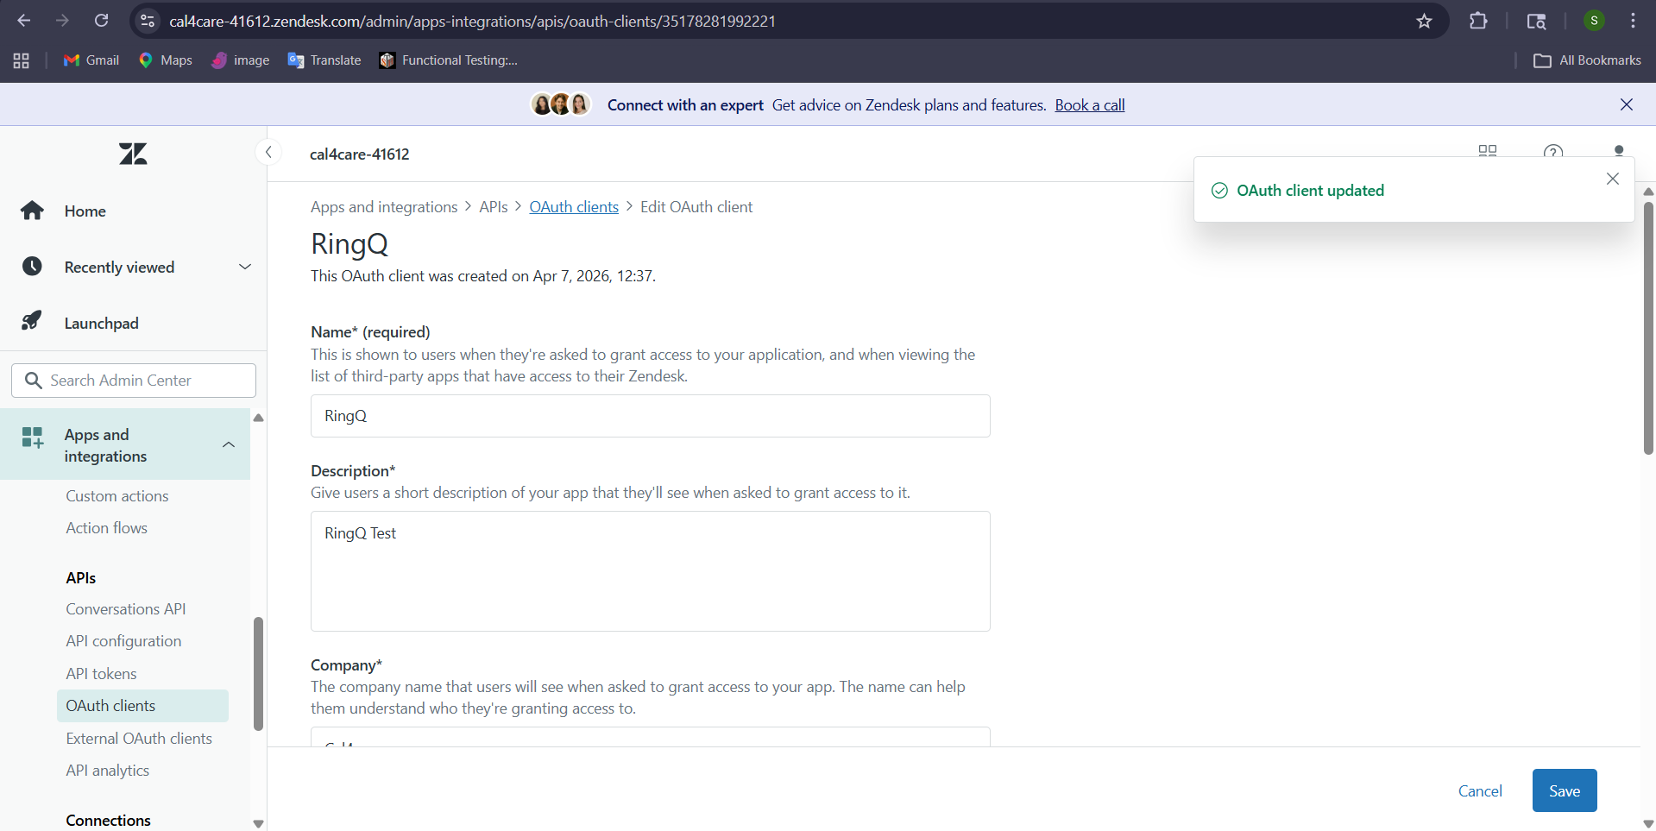The width and height of the screenshot is (1656, 831).
Task: Open API analytics
Action: (108, 771)
